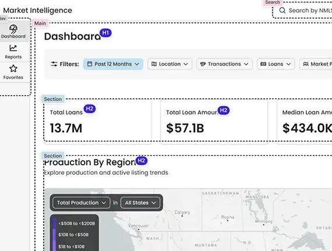Image resolution: width=332 pixels, height=251 pixels.
Task: Select the Total Loans card
Action: 98,121
